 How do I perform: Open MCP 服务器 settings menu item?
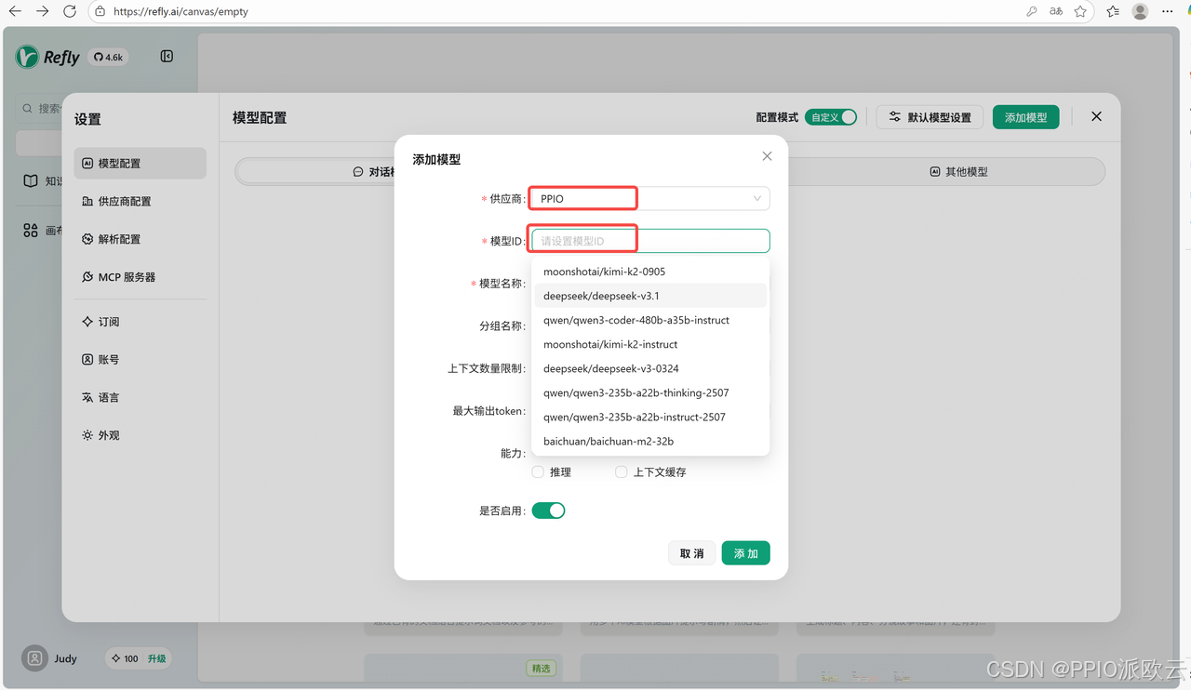coord(140,277)
